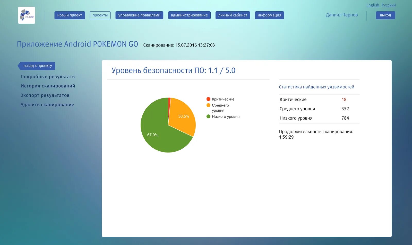Log out with the 'выход' button

tap(385, 15)
